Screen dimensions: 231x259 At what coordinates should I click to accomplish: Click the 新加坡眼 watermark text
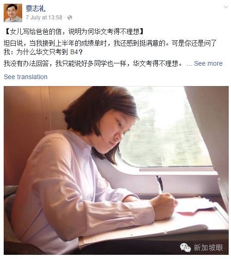[x=208, y=247]
